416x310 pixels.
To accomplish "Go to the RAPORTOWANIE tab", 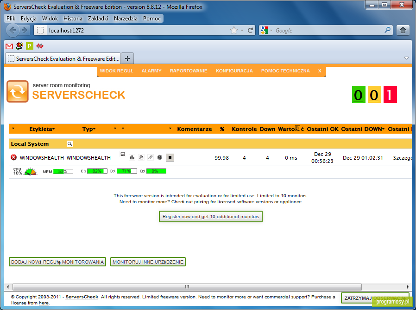I will point(189,71).
